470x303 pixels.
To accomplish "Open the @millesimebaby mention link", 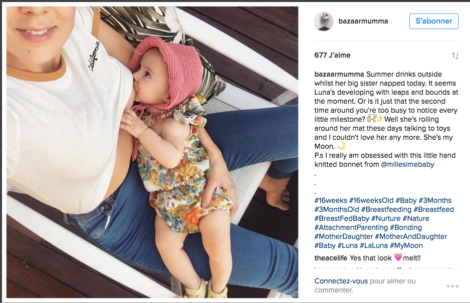I will point(407,164).
